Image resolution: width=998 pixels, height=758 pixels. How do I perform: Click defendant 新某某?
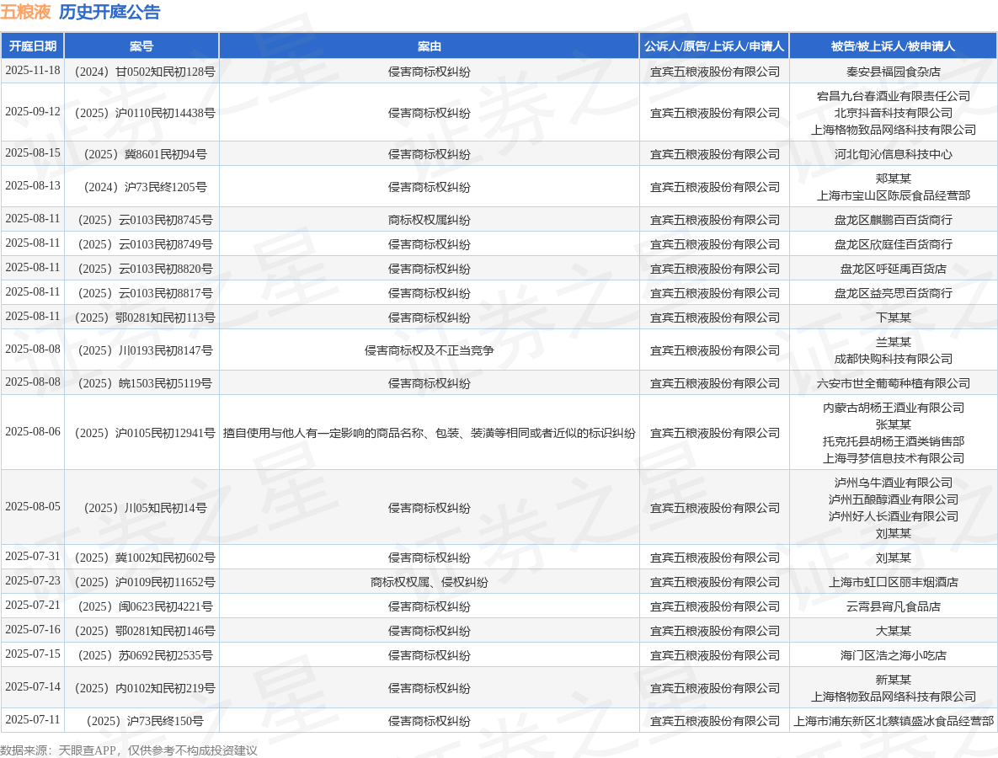[893, 680]
